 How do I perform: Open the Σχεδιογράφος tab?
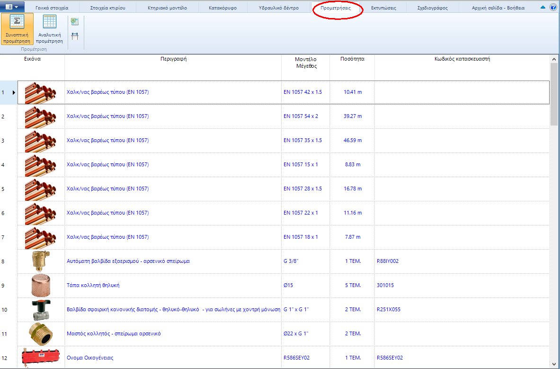click(433, 8)
